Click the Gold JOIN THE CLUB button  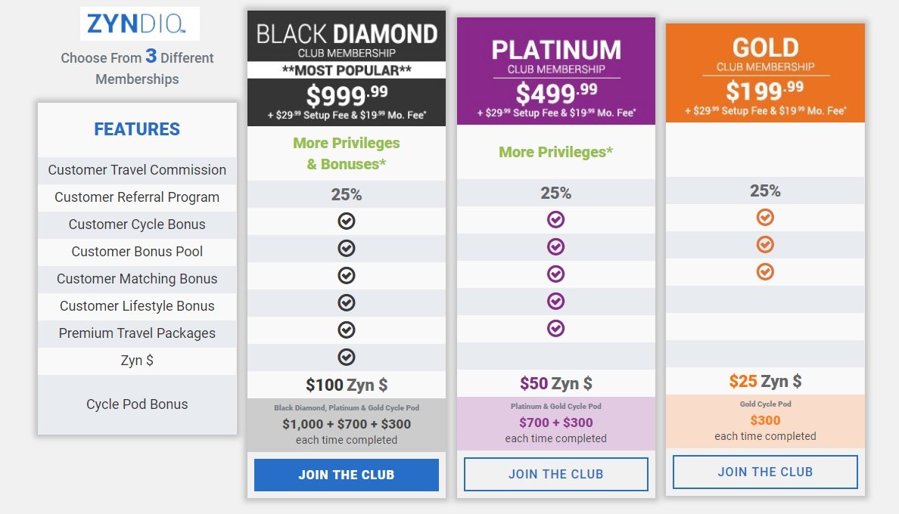pos(765,471)
